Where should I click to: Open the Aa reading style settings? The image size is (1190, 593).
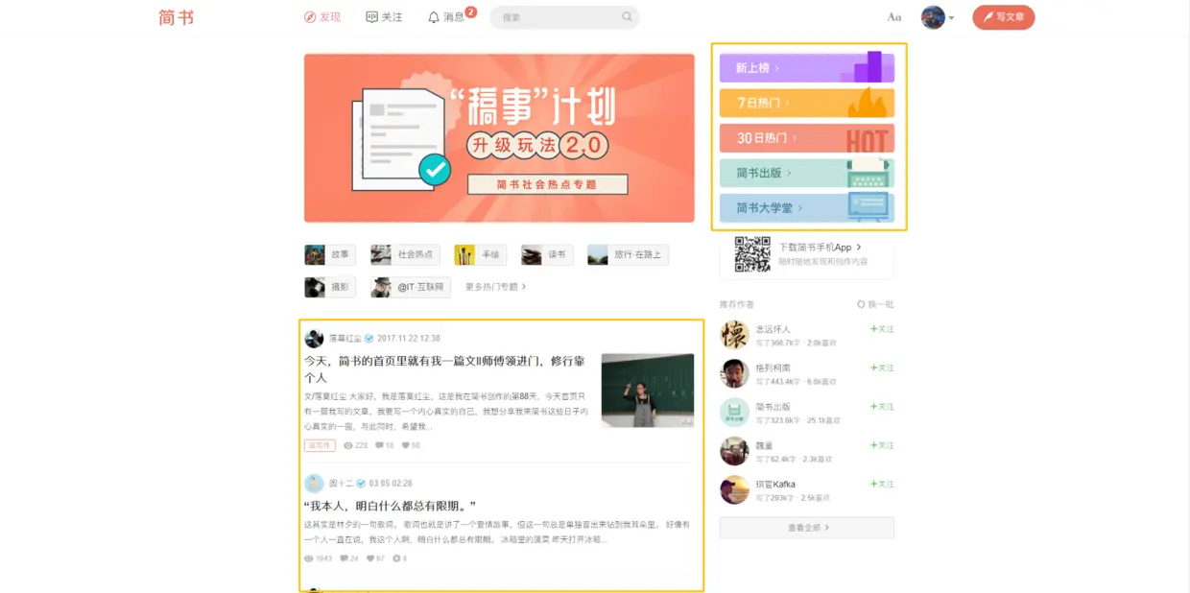click(894, 17)
